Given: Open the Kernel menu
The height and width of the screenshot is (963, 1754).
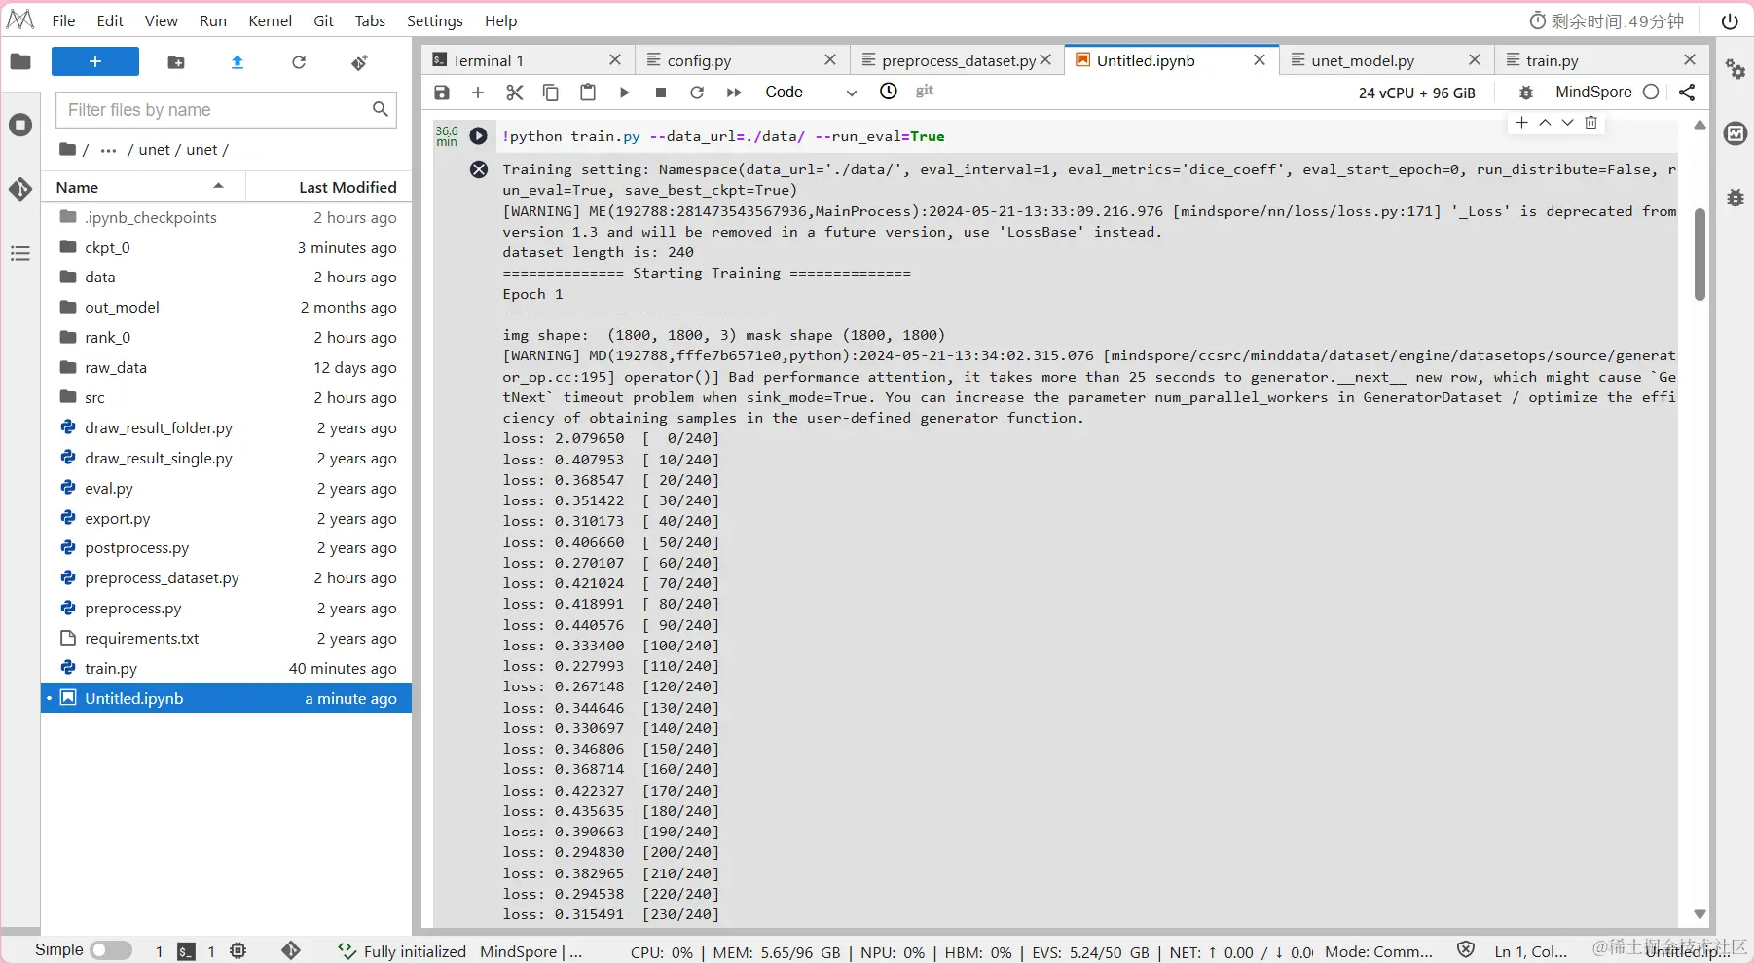Looking at the screenshot, I should click(270, 20).
